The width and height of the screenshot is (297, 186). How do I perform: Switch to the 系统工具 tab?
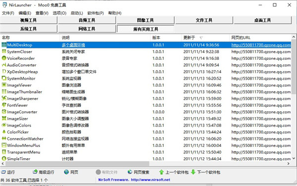tap(28, 29)
